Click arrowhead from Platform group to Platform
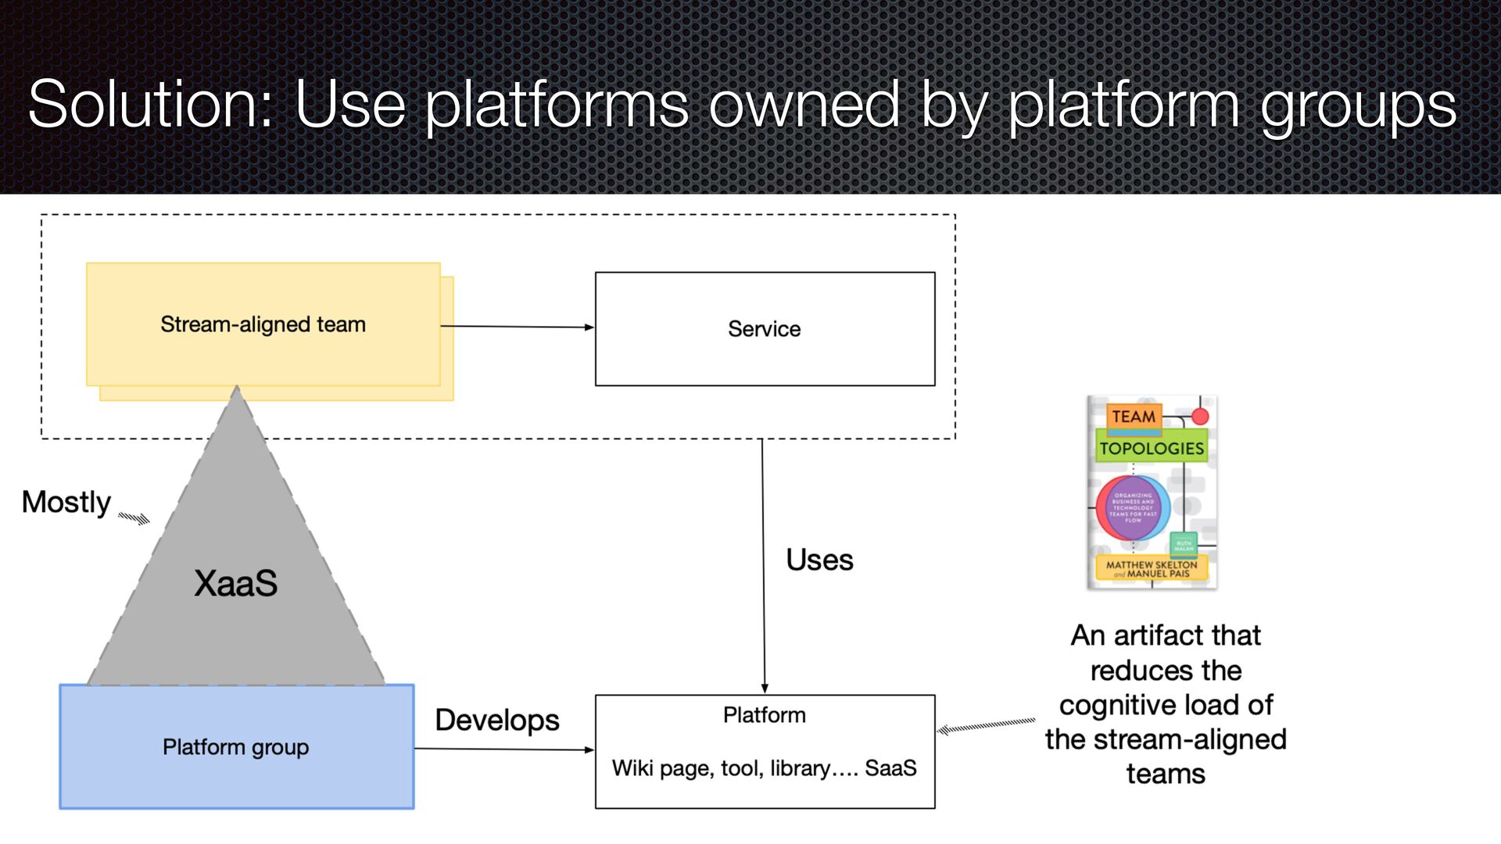 [x=589, y=749]
